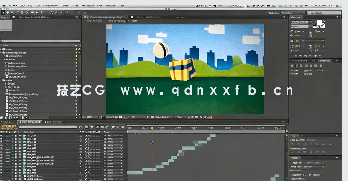Open the timeline Graph Editor

[x=122, y=127]
